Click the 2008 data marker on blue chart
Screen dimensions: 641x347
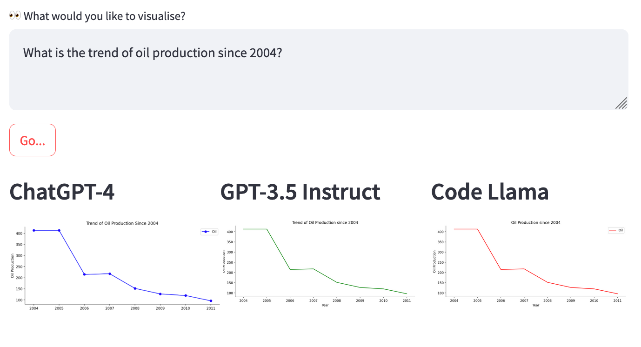pos(135,288)
